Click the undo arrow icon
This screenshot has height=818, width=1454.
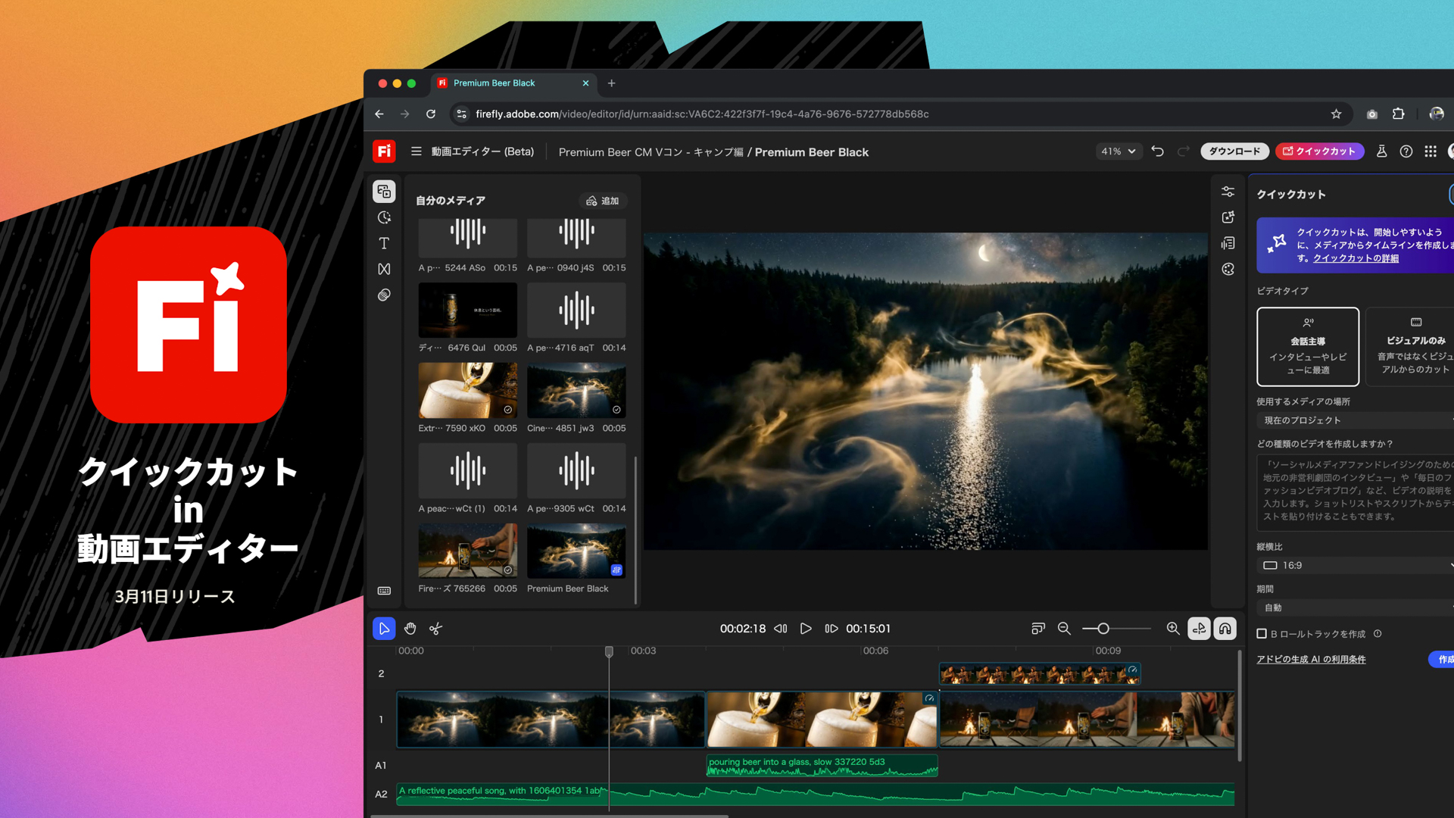tap(1157, 151)
